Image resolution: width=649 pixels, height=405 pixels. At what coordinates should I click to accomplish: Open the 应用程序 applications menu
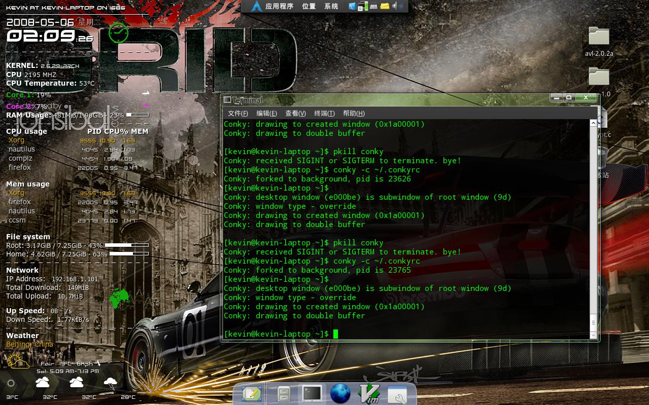click(280, 6)
